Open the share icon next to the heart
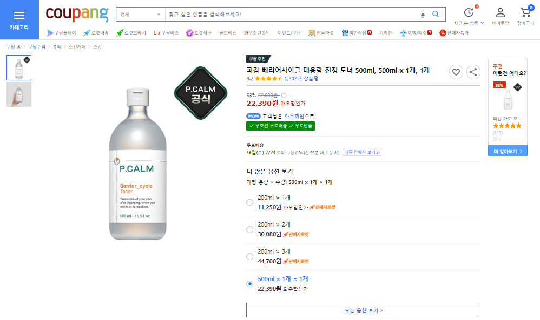The width and height of the screenshot is (540, 320). pos(473,72)
